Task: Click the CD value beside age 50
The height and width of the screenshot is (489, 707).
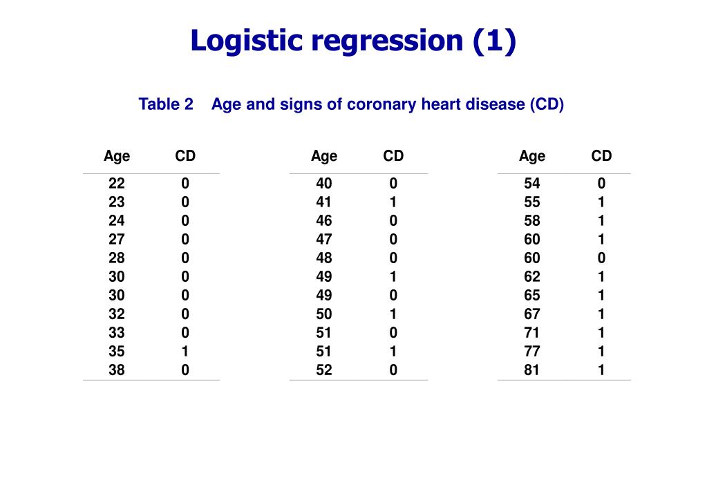Action: click(393, 314)
